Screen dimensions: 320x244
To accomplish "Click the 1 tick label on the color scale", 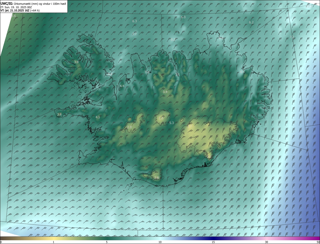I will (x=53, y=242).
